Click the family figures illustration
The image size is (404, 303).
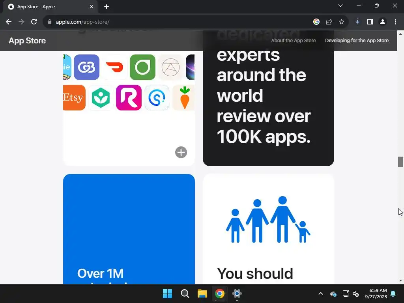coord(268,219)
